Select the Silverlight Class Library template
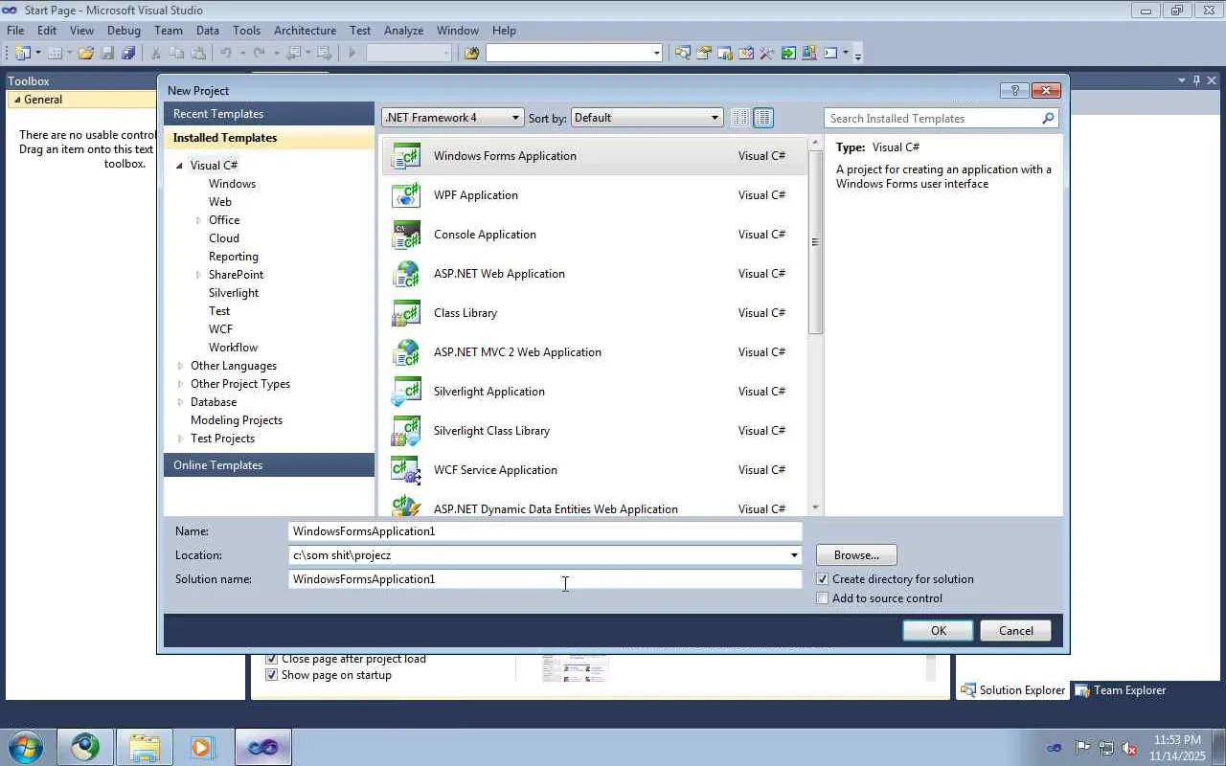1226x766 pixels. tap(594, 431)
